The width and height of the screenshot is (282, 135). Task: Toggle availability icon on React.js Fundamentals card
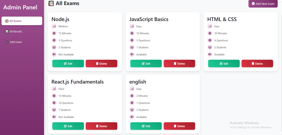click(54, 117)
